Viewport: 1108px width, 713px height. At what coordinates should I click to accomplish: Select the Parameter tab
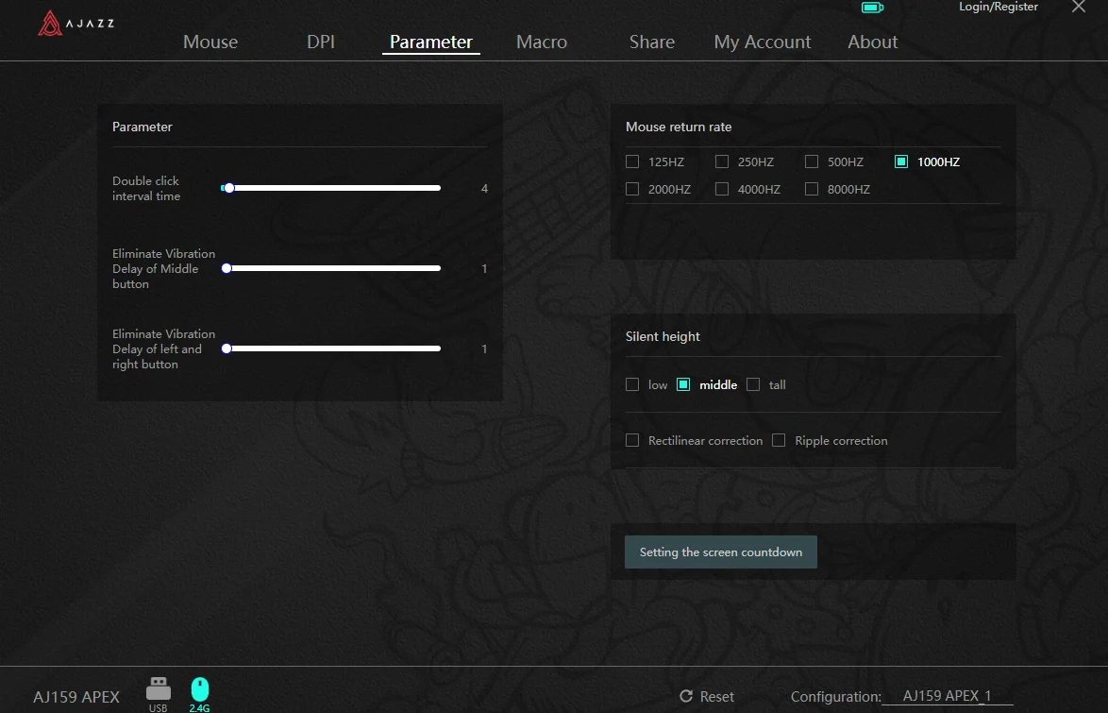click(431, 42)
